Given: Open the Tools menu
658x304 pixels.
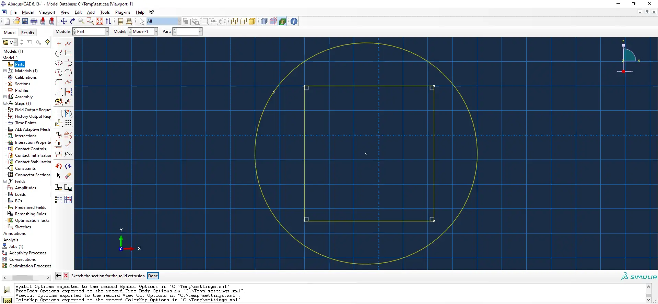Looking at the screenshot, I should (105, 12).
